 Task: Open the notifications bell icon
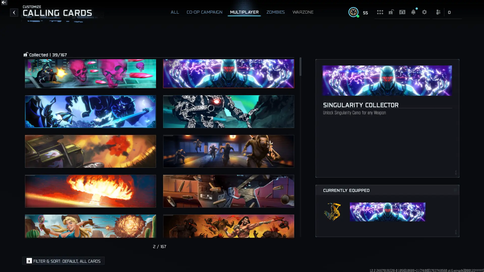click(x=413, y=12)
